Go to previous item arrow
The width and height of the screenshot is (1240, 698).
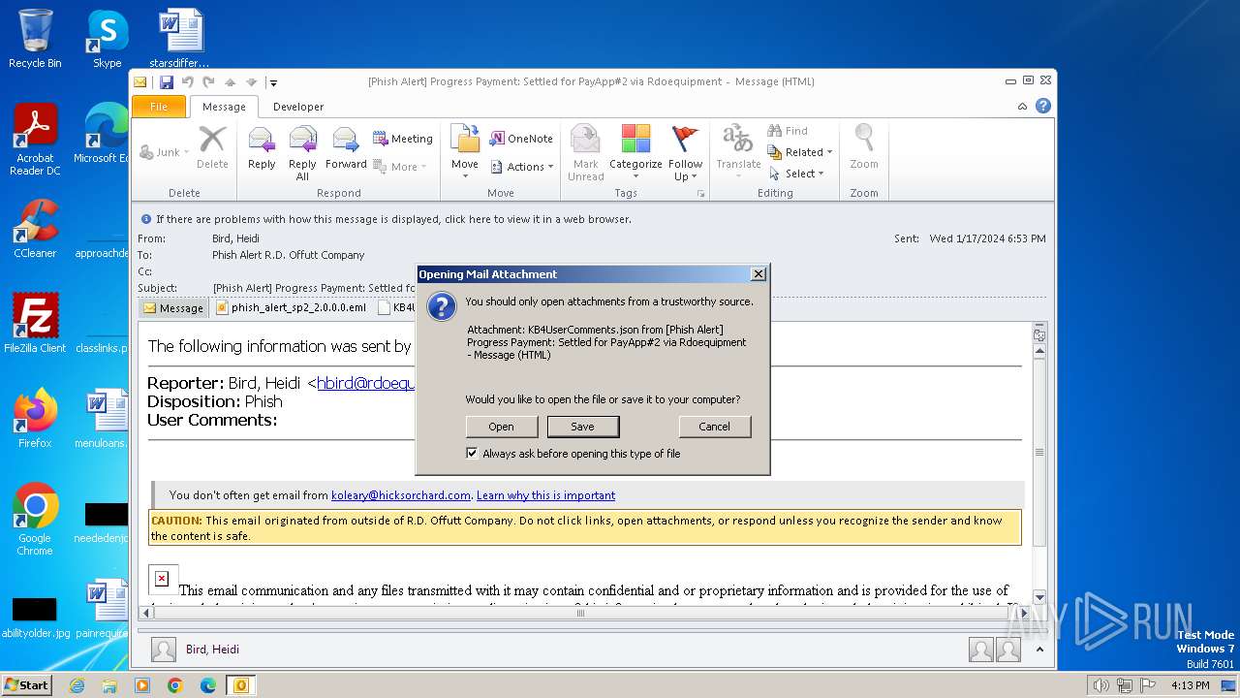[231, 82]
